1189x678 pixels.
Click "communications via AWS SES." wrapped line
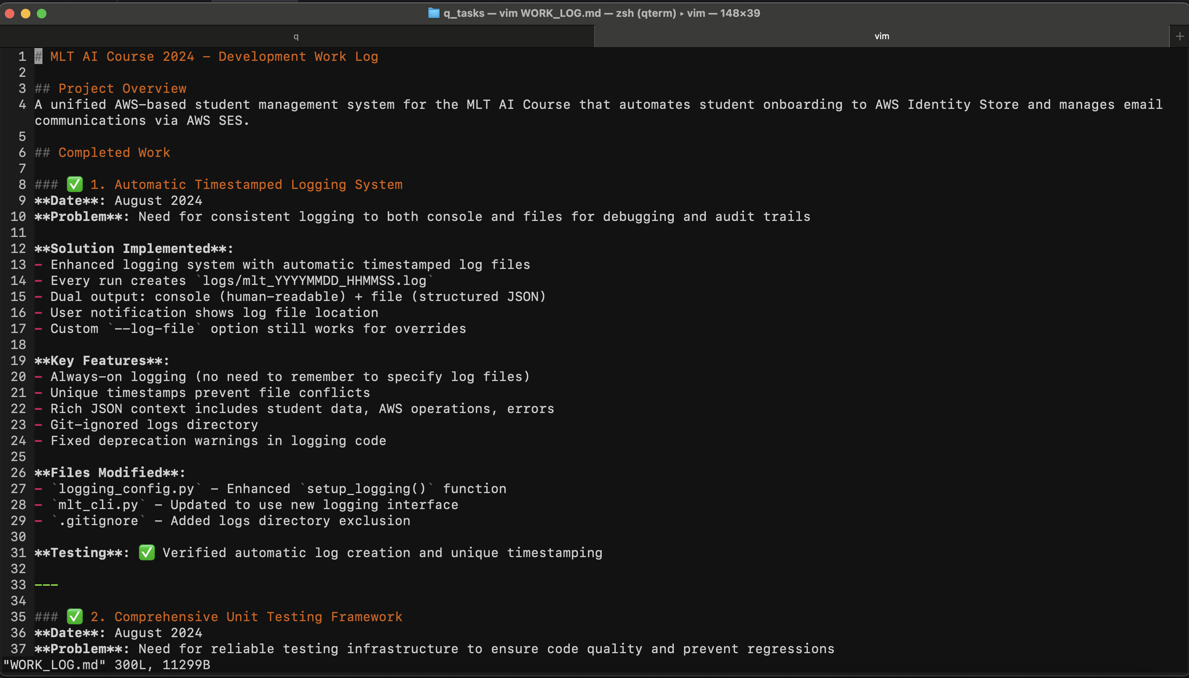click(x=142, y=120)
